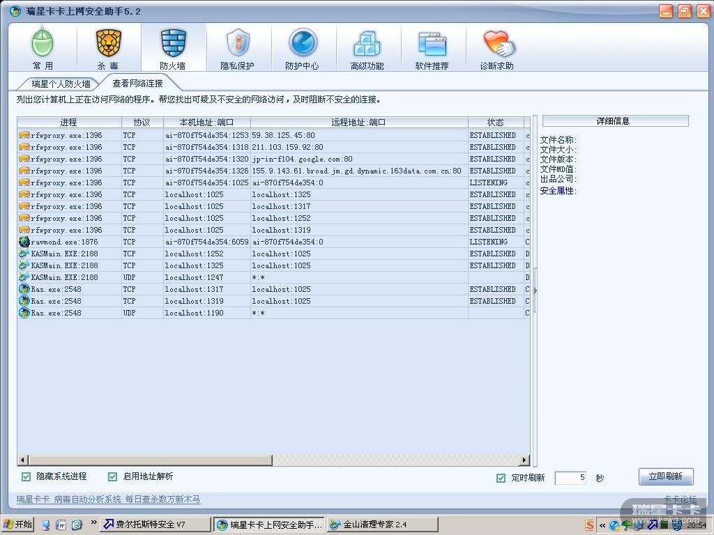The height and width of the screenshot is (535, 714).
Task: Click the app icon in the title bar
Action: [15, 11]
